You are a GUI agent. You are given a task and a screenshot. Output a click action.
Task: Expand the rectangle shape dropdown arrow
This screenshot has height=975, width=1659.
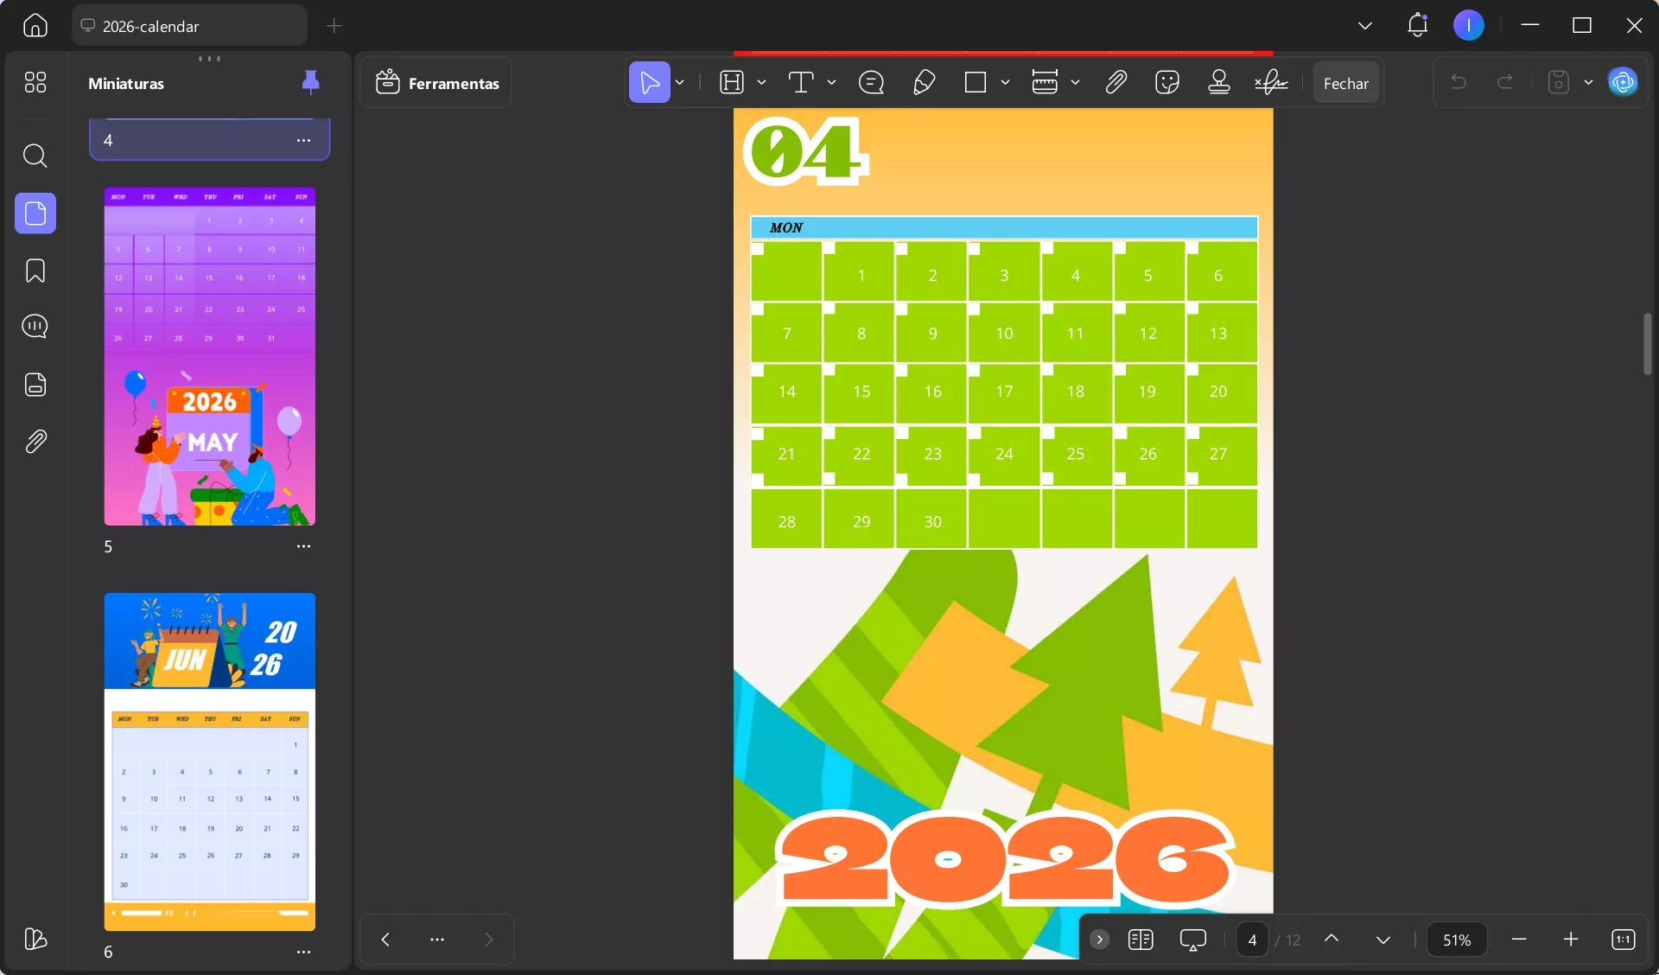1005,83
